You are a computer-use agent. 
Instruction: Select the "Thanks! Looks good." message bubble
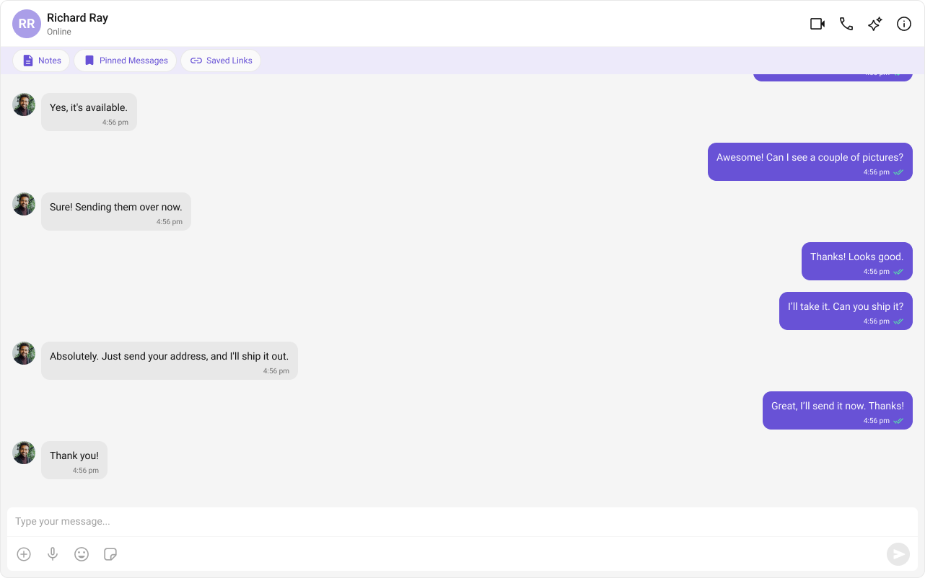point(857,261)
